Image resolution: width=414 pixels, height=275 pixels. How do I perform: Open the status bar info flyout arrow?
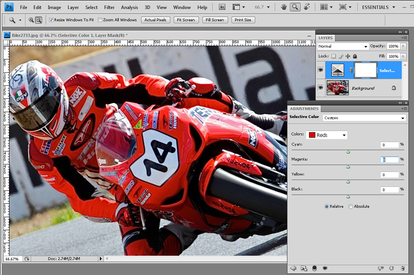(101, 259)
